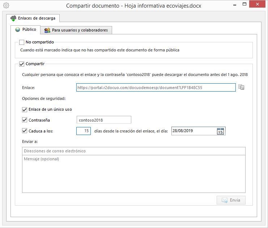Disable the Contraseña checkbox
268x228 pixels.
tap(25, 120)
